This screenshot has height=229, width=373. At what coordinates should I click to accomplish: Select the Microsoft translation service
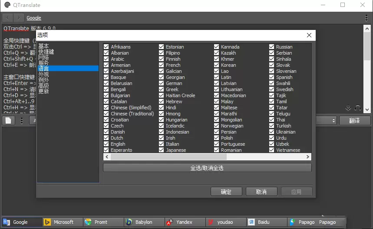coord(63,222)
